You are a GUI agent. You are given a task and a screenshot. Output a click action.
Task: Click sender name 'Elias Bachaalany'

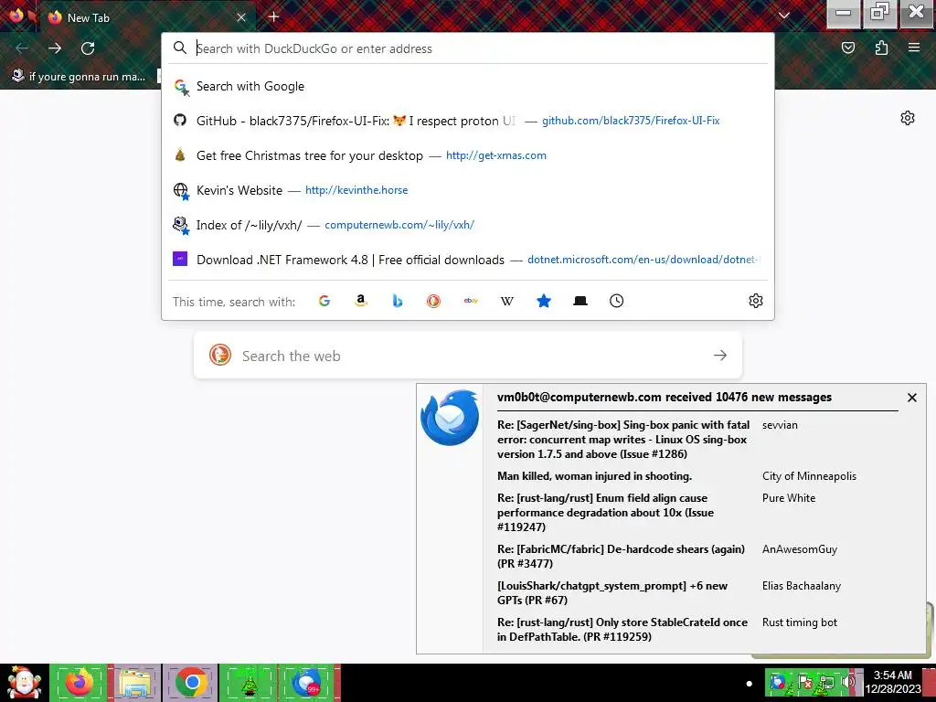[801, 586]
